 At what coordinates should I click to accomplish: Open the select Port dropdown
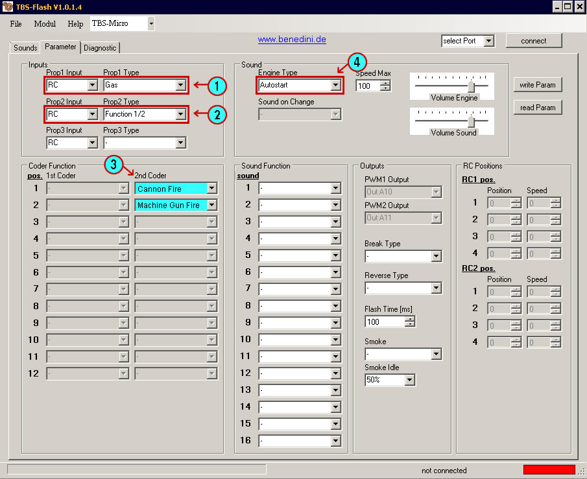(x=489, y=41)
